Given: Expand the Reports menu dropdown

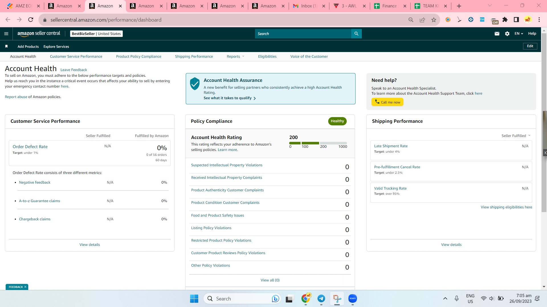Looking at the screenshot, I should [x=235, y=56].
